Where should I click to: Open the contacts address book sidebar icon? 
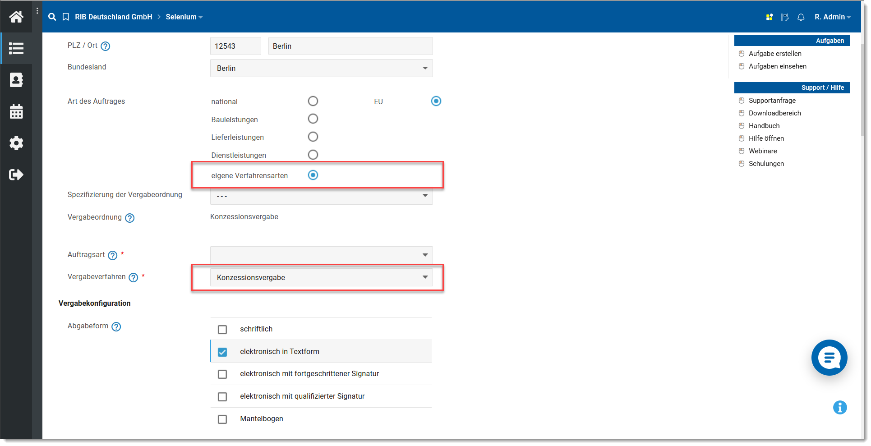(16, 80)
